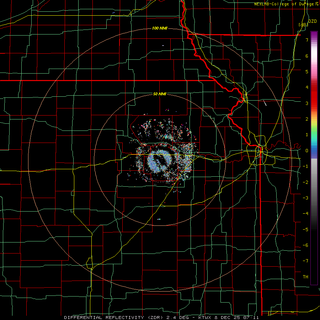Click the 50 NMI range ring label
Viewport: 320px width, 320px height.
160,94
